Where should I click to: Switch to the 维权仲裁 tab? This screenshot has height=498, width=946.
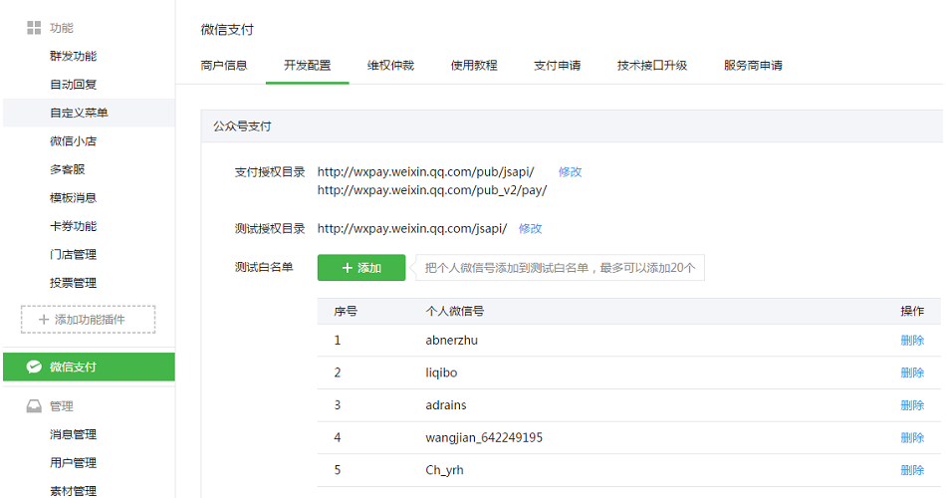[x=390, y=65]
